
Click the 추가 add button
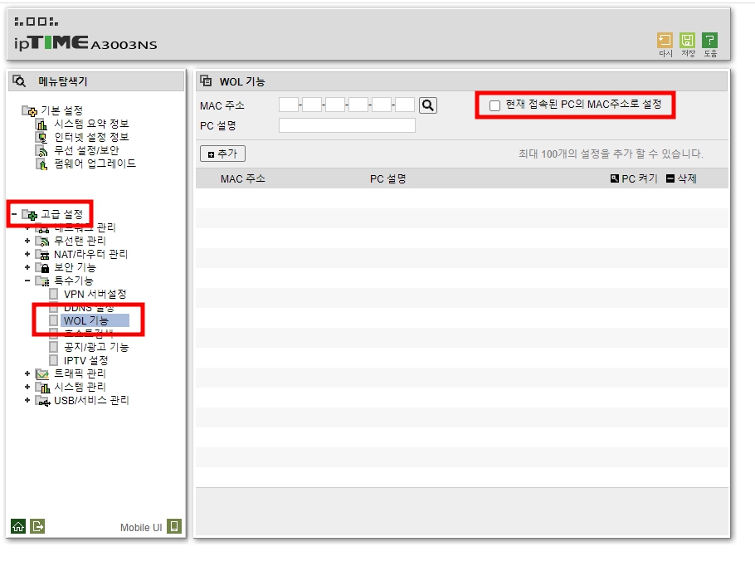coord(222,154)
